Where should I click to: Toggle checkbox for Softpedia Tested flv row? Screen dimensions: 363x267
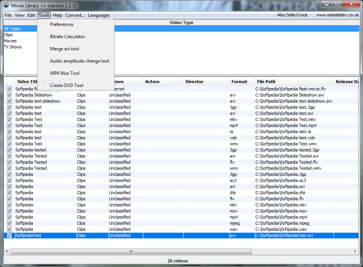9,162
